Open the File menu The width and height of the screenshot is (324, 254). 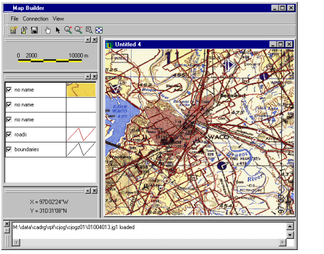tap(14, 19)
